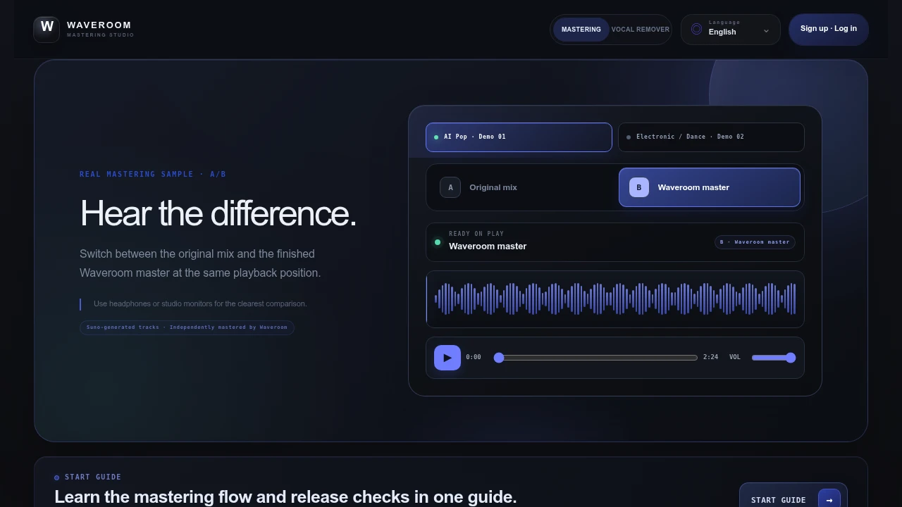Click the A badge icon
Screen dimensions: 902x507
pyautogui.click(x=450, y=187)
